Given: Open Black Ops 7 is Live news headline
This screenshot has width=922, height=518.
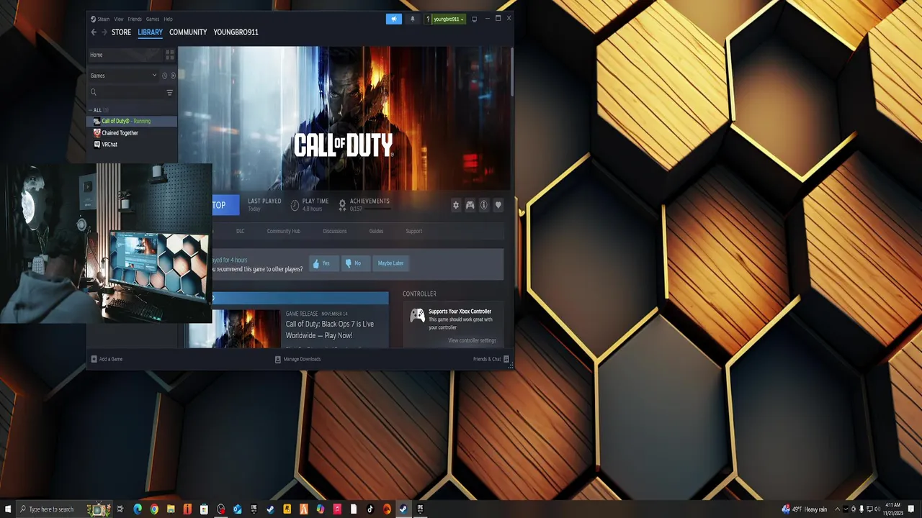Looking at the screenshot, I should coord(330,330).
